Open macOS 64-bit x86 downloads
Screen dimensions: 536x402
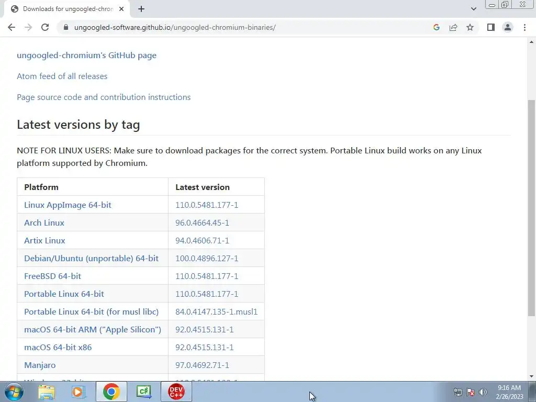(58, 347)
